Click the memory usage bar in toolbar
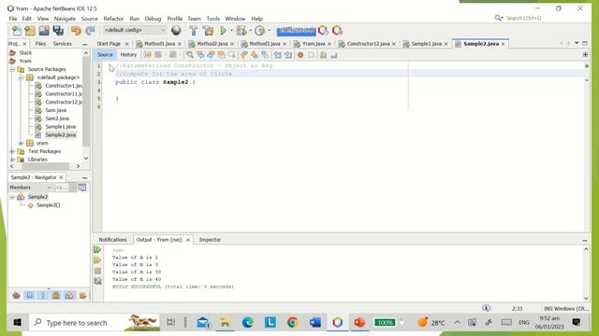This screenshot has height=336, width=599. click(296, 31)
